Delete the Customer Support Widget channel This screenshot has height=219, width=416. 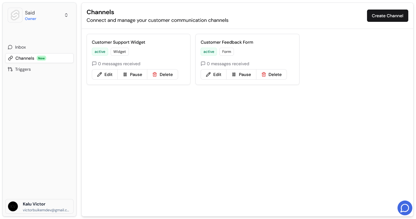coord(162,74)
